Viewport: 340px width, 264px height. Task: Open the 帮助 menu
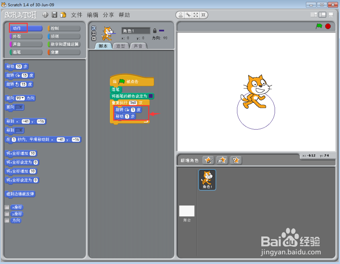point(124,15)
